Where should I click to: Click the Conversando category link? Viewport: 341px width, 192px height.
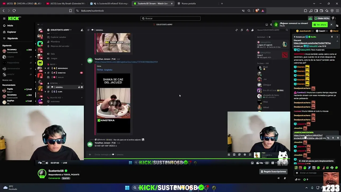point(54,178)
